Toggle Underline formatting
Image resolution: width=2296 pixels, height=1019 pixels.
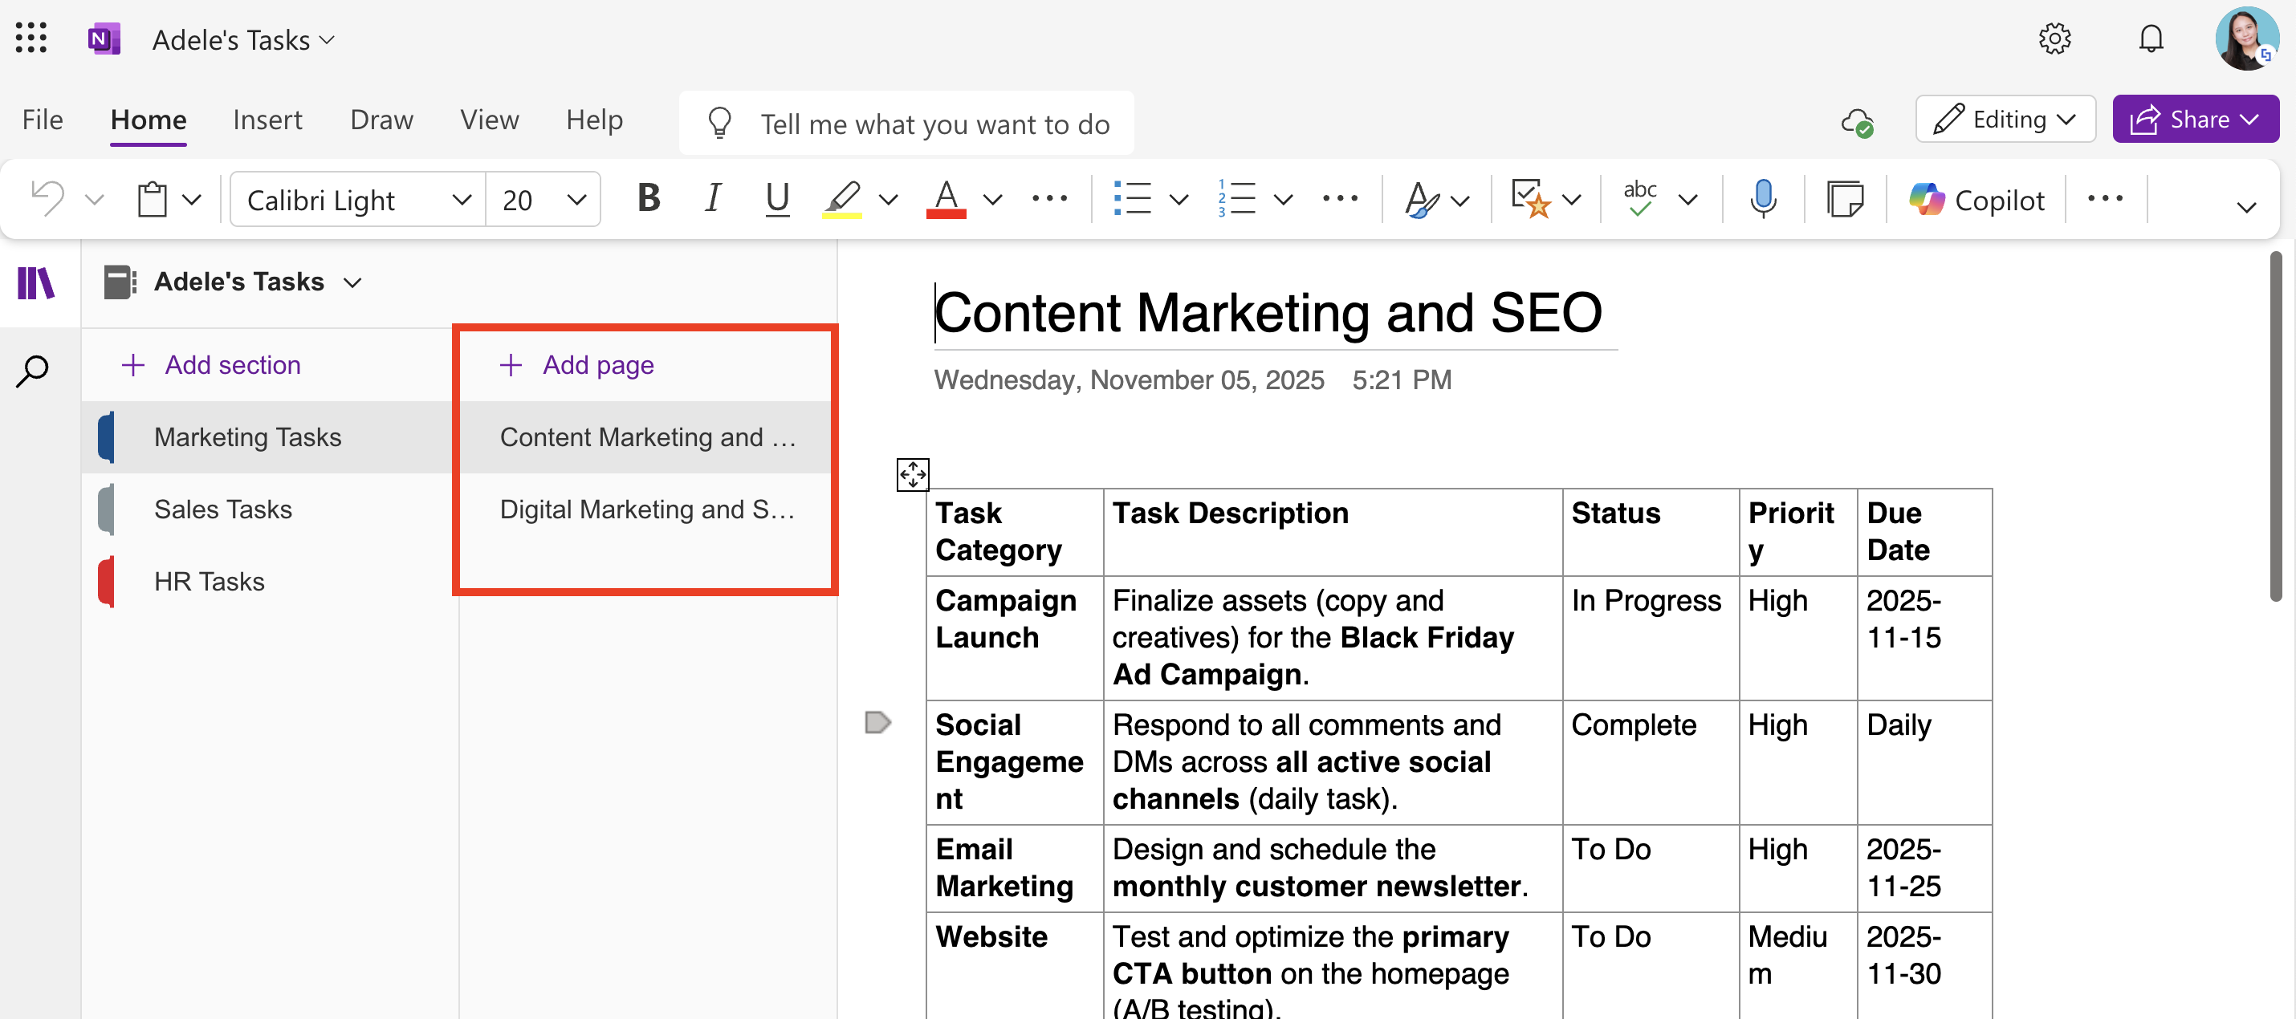coord(777,199)
